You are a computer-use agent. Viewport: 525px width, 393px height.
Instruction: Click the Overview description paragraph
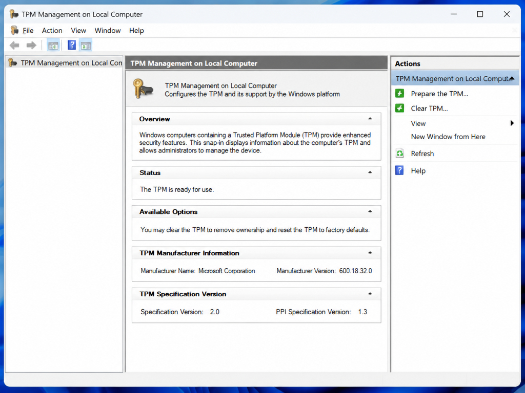(x=255, y=143)
